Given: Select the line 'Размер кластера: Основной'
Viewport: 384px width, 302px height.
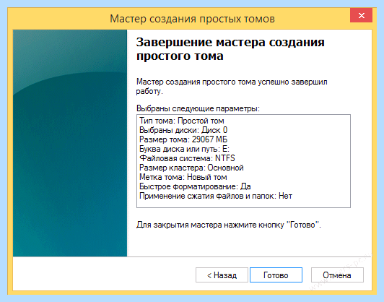Looking at the screenshot, I should coord(191,168).
